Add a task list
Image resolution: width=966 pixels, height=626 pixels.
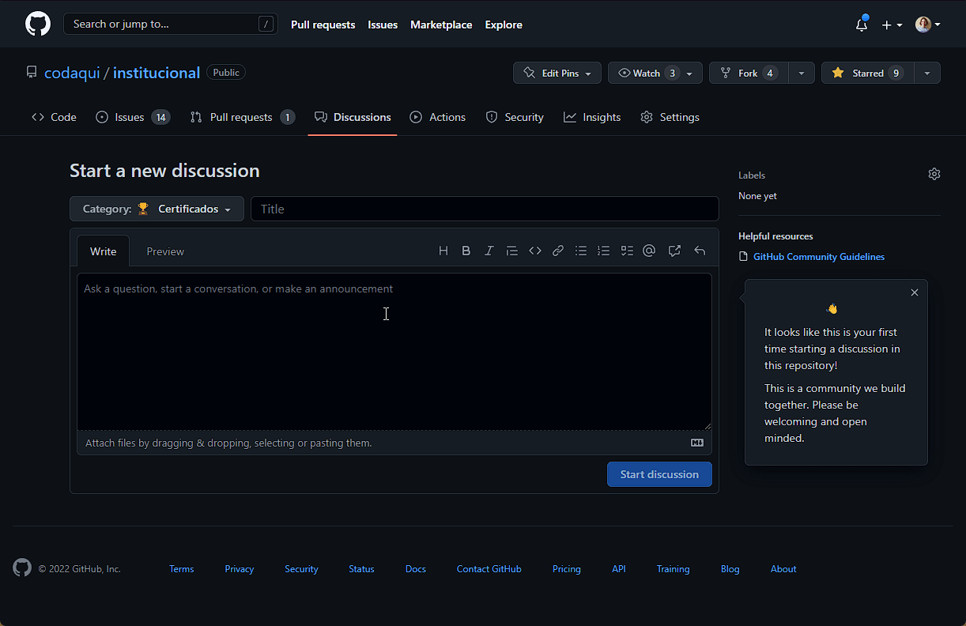[627, 251]
